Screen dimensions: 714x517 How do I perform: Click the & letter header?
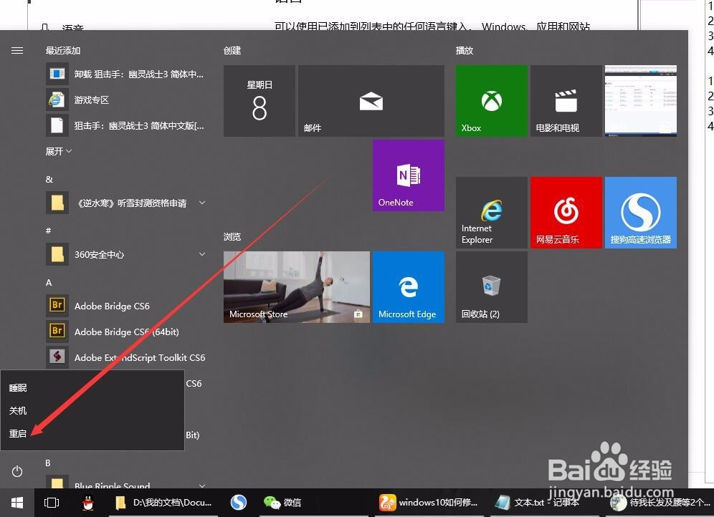tap(49, 179)
